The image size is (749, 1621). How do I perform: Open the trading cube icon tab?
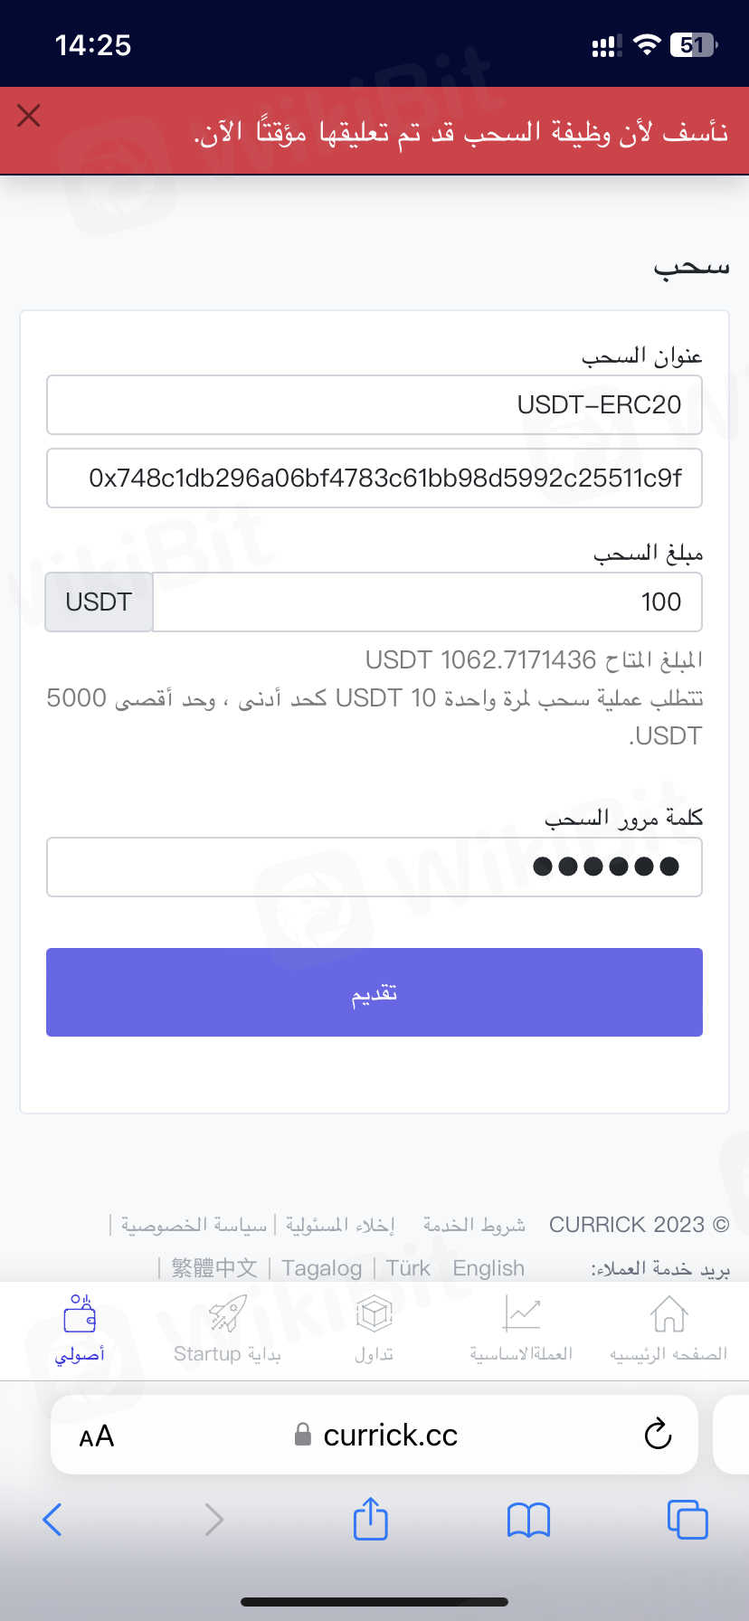coord(374,1315)
